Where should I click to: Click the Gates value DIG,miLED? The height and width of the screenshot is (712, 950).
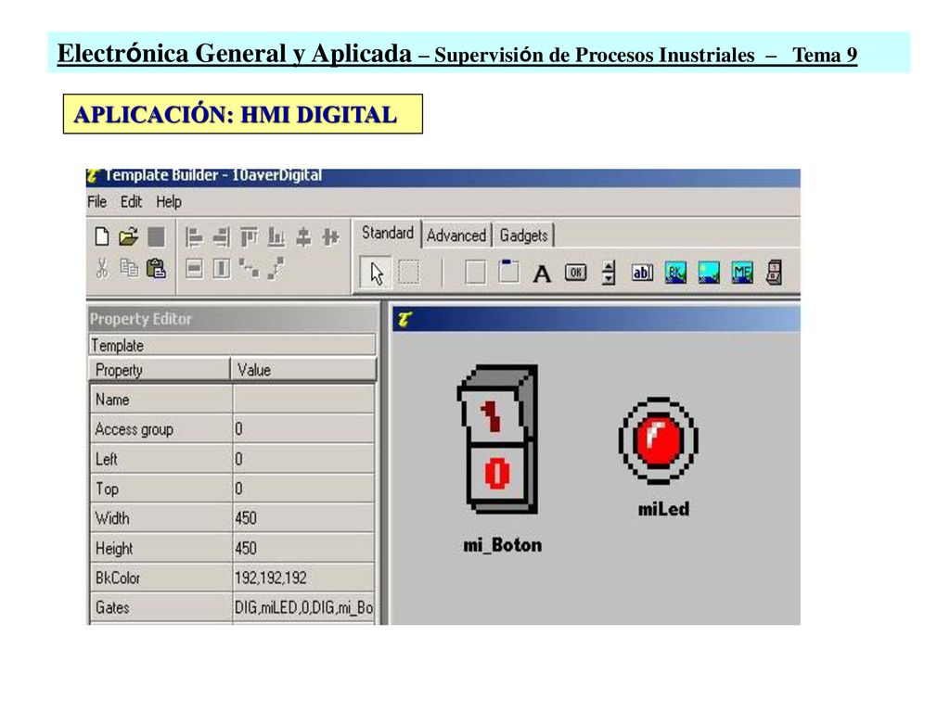click(x=303, y=607)
